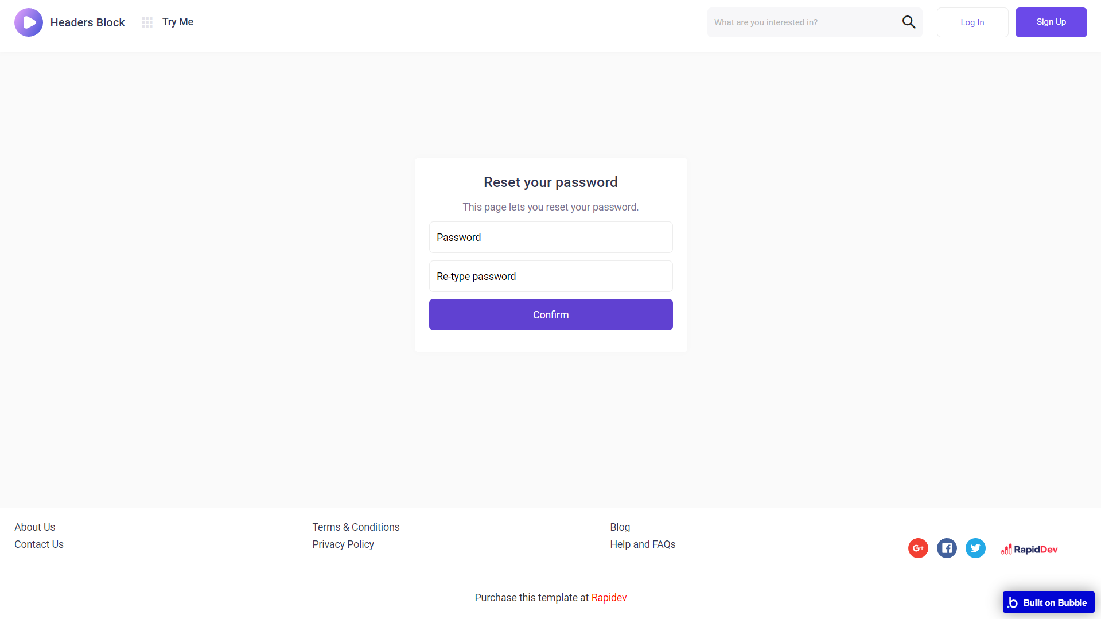Click the purple play logo icon

(29, 22)
